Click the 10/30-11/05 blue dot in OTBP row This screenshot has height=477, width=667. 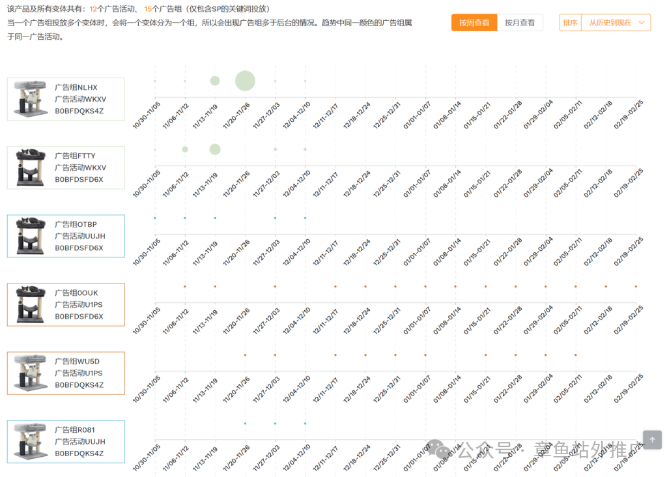tap(155, 218)
